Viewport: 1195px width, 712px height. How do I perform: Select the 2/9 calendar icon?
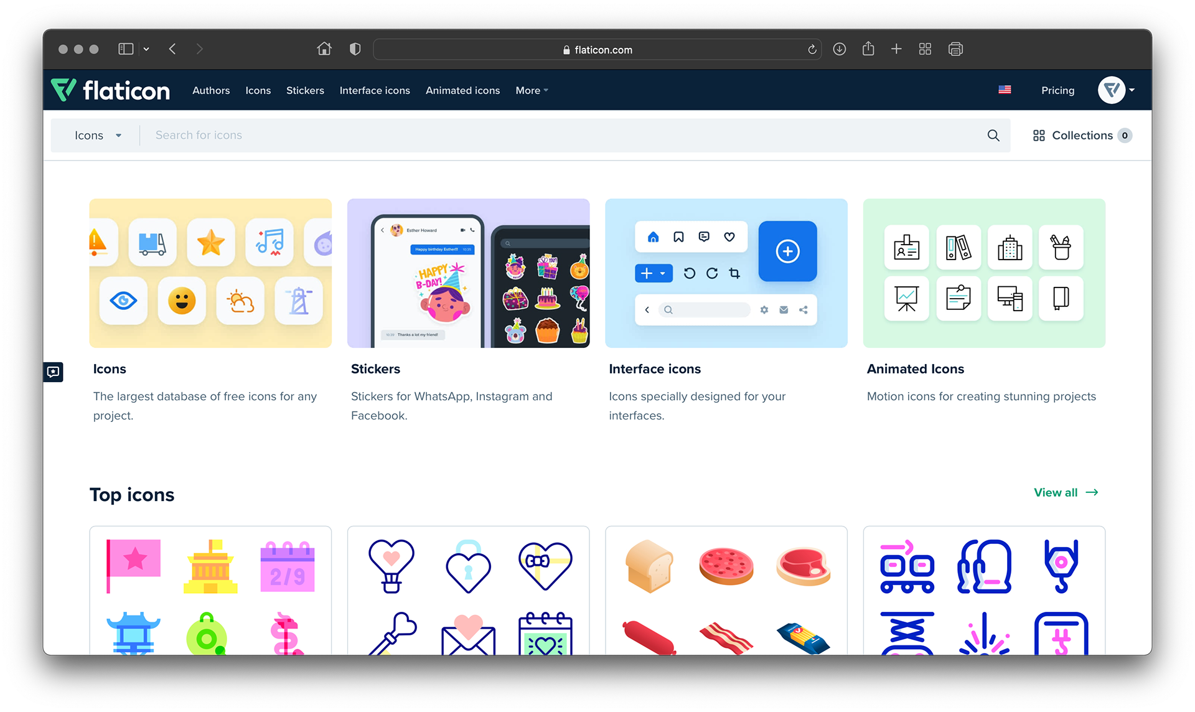288,566
